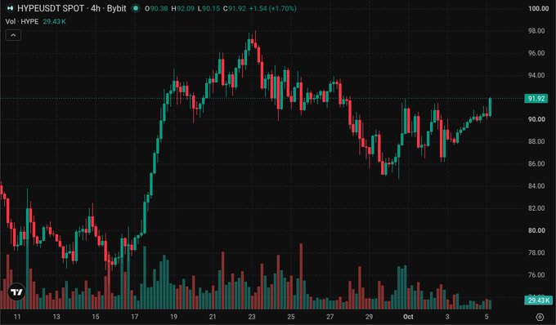The height and width of the screenshot is (325, 556).
Task: Click date label 23 on time axis
Action: coord(251,317)
